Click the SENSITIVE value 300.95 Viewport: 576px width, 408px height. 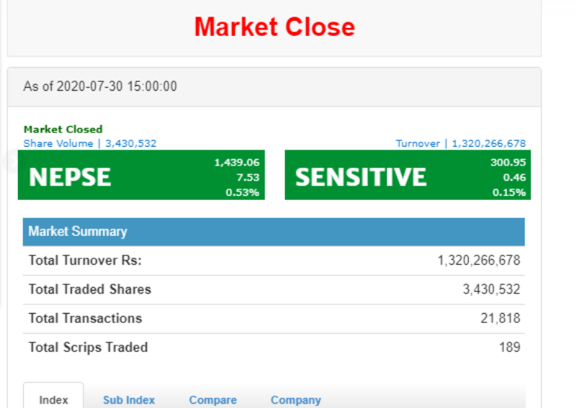[508, 163]
